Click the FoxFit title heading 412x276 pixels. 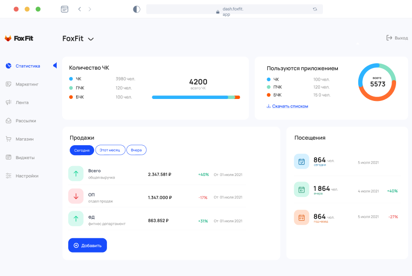pyautogui.click(x=73, y=39)
